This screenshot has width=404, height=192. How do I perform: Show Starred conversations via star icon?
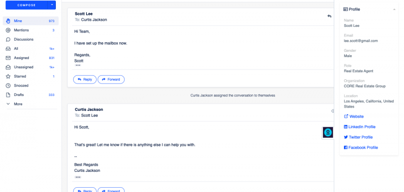point(8,76)
